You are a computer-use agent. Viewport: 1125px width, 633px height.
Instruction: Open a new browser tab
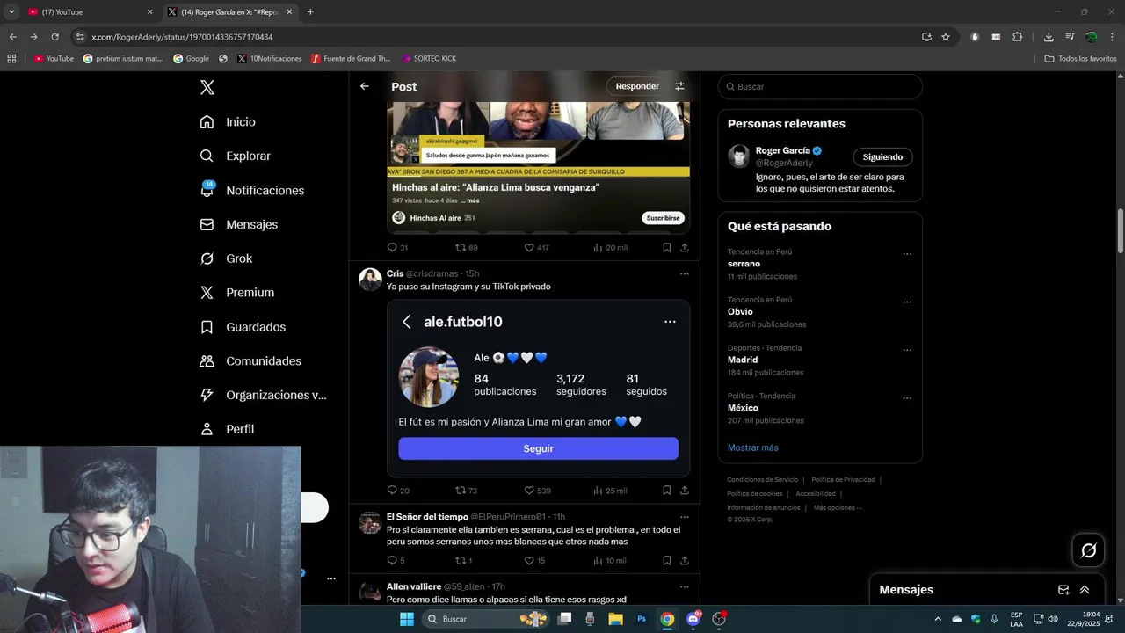310,12
